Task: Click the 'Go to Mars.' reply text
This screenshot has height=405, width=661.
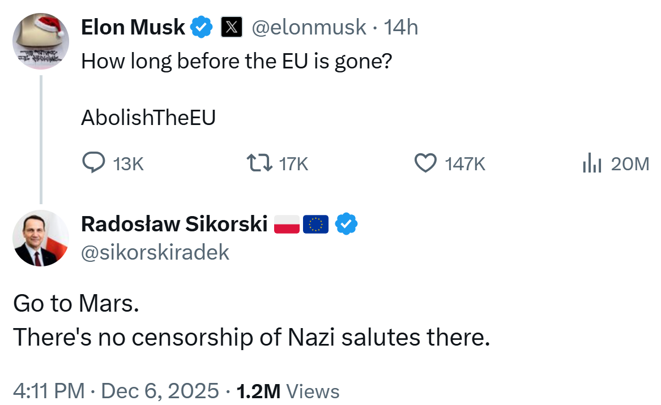Action: pos(76,304)
